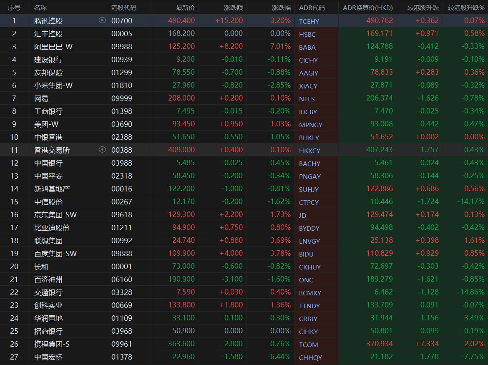Image resolution: width=488 pixels, height=365 pixels.
Task: Click ADR code HKXCY
Action: pyautogui.click(x=309, y=151)
